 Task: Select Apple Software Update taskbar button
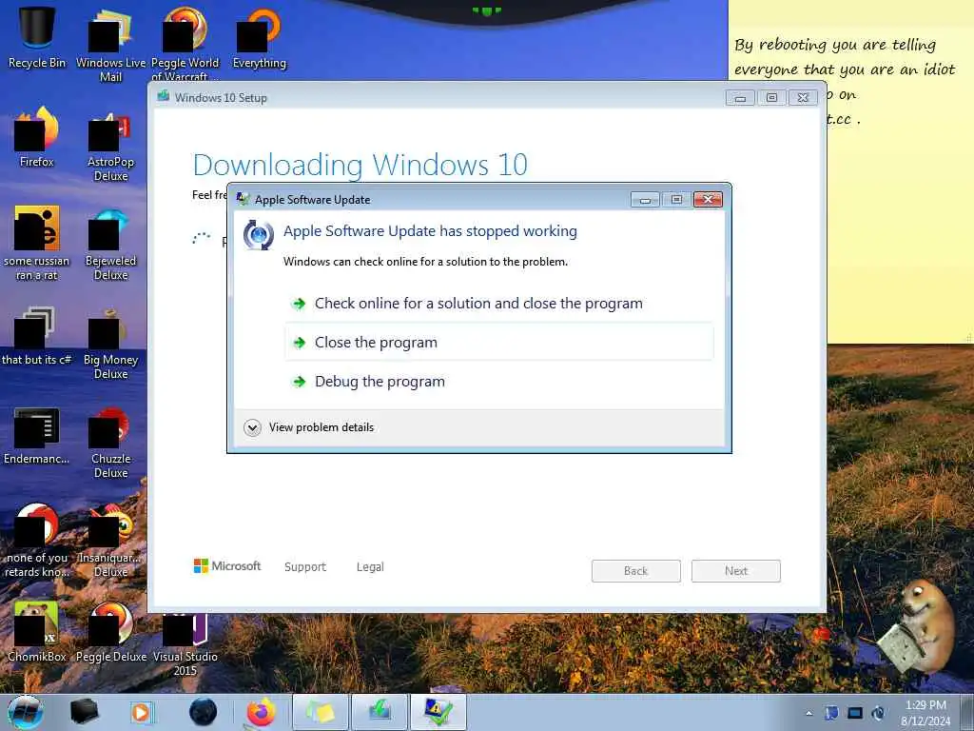[x=438, y=712]
